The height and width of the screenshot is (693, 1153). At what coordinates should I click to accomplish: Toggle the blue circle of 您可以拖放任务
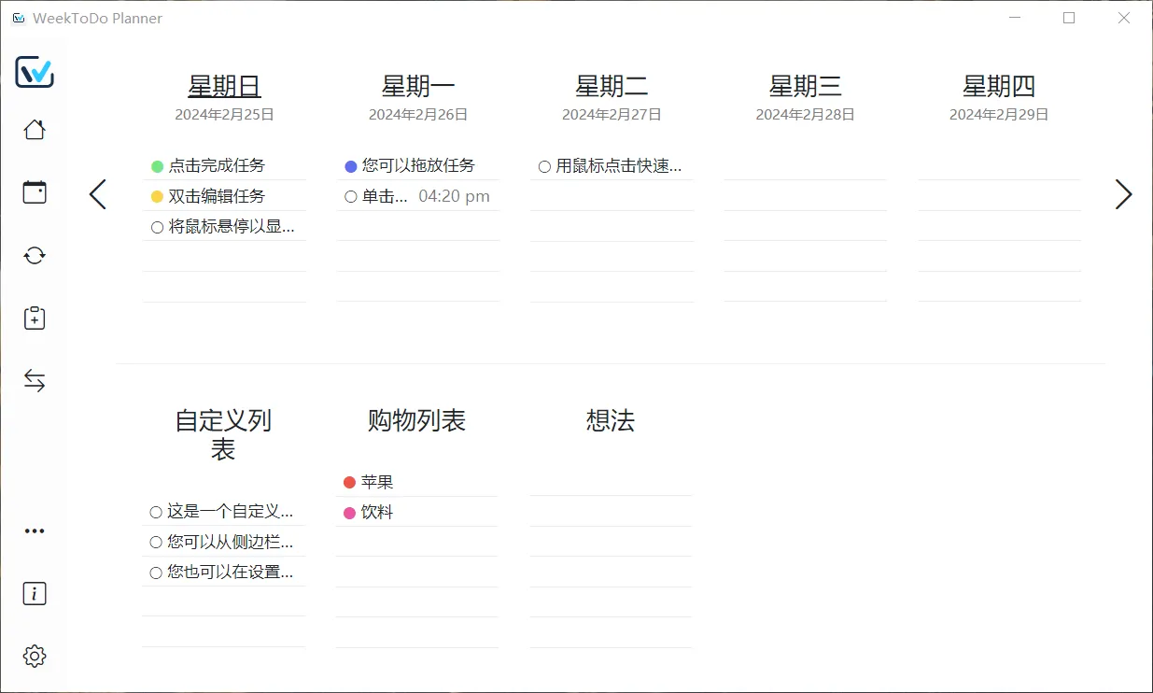click(351, 166)
